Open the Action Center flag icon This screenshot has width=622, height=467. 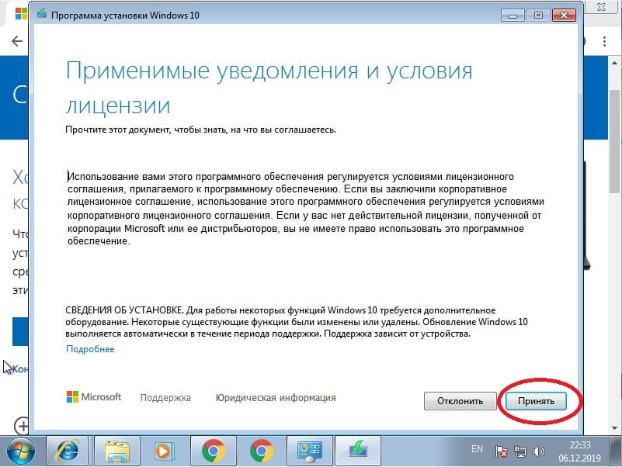pyautogui.click(x=502, y=450)
